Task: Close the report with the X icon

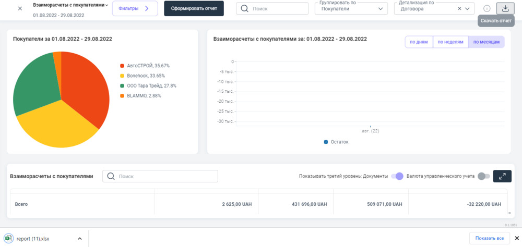Action: tap(20, 8)
